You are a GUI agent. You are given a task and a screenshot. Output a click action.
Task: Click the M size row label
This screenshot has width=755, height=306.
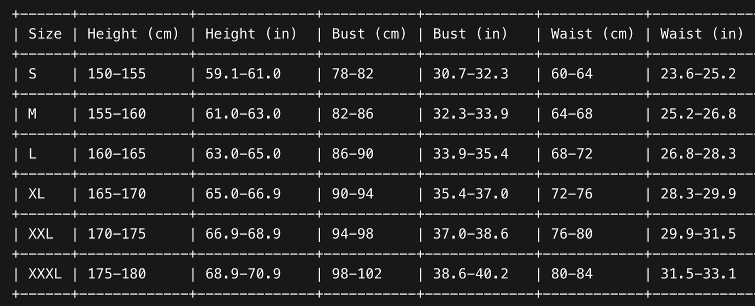[x=32, y=114]
